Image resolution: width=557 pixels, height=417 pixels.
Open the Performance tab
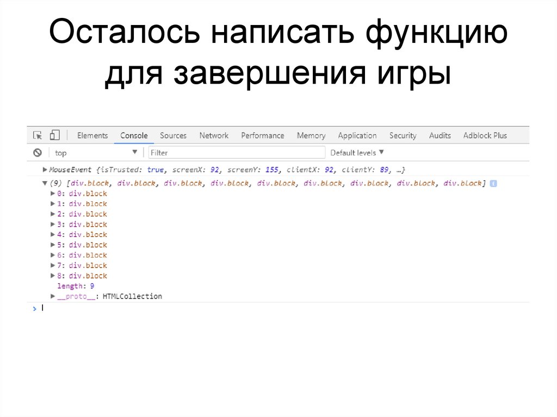click(263, 135)
